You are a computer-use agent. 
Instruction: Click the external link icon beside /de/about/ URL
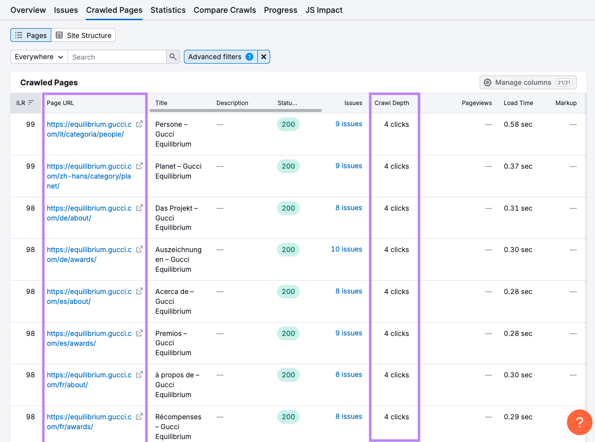click(139, 207)
